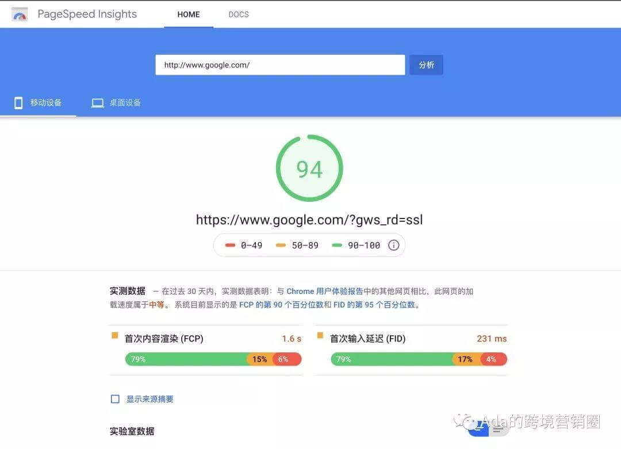
Task: Click the orange 17% segment of FID bar
Action: pos(465,359)
